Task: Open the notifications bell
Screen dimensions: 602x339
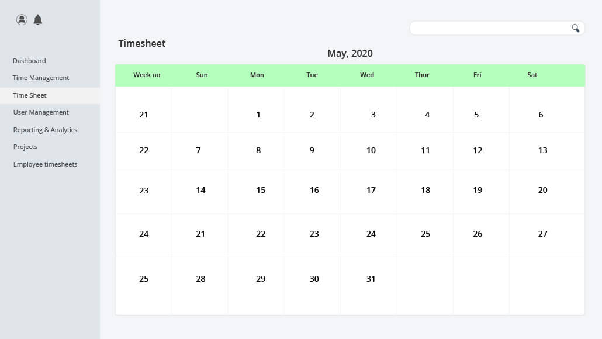Action: click(37, 19)
